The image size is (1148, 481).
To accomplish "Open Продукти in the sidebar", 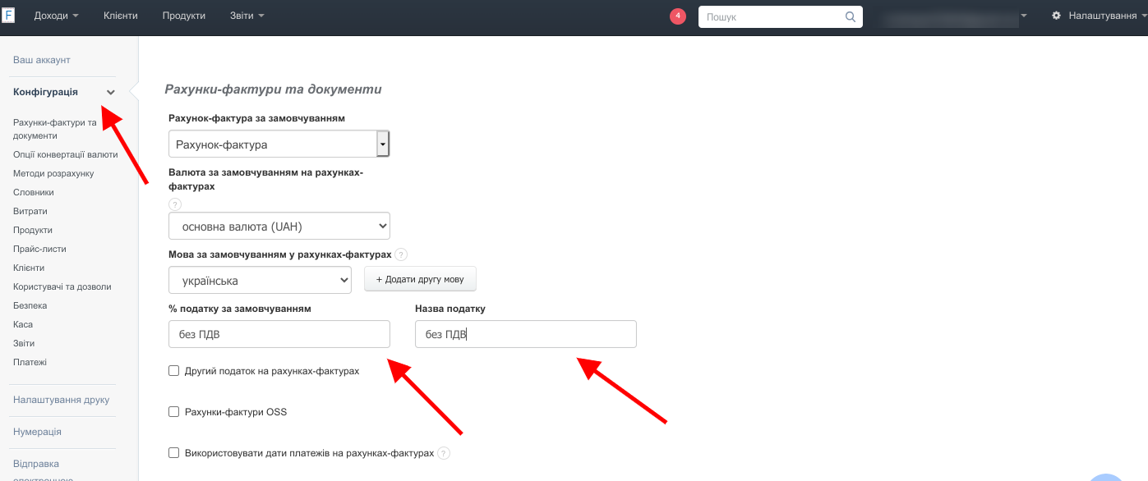I will coord(33,230).
